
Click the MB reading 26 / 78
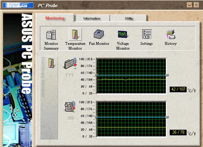tap(178, 132)
